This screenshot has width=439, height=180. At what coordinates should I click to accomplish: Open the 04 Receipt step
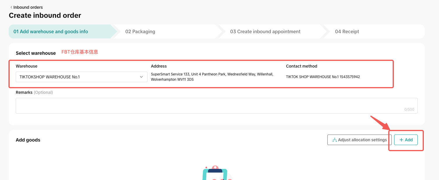347,31
